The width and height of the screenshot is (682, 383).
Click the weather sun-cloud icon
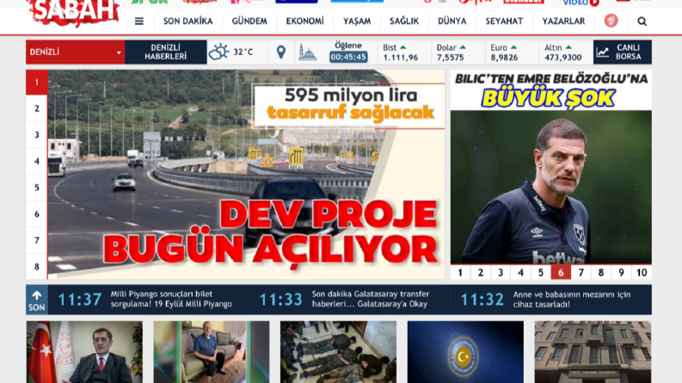(x=218, y=52)
